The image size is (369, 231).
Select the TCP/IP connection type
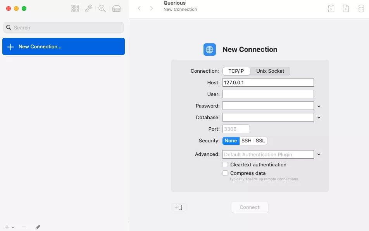236,71
